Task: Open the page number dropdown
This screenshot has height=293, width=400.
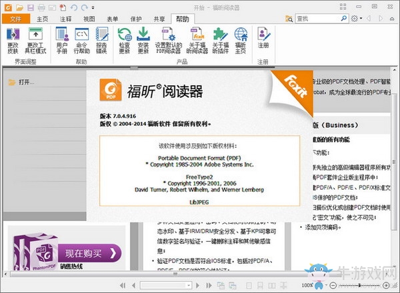Action: coord(189,286)
